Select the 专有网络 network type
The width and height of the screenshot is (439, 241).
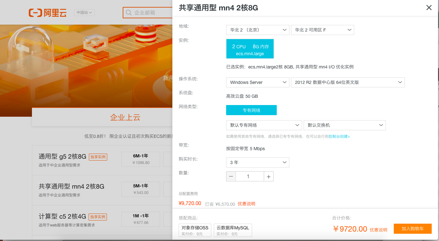click(251, 110)
